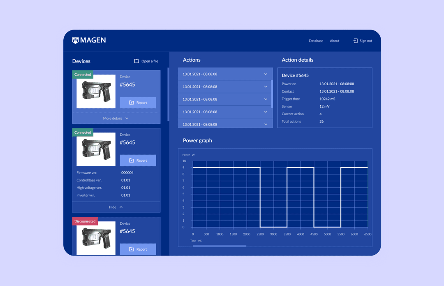Expand the third action entry chevron
The height and width of the screenshot is (286, 444).
coord(266,99)
